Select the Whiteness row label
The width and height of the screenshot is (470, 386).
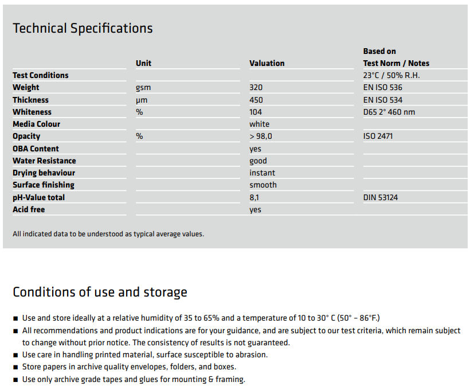coord(32,112)
